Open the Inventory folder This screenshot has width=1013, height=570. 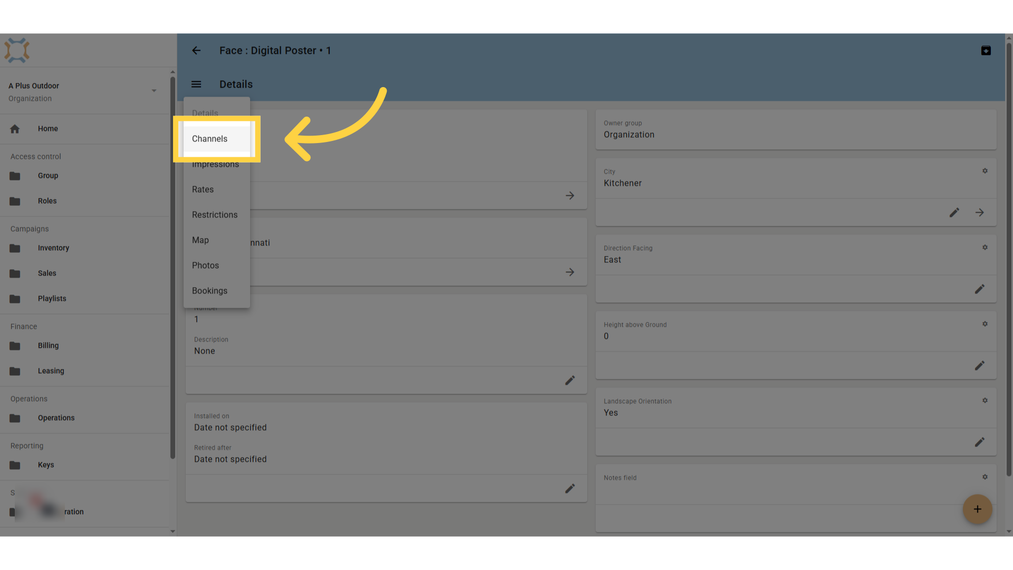click(84, 248)
